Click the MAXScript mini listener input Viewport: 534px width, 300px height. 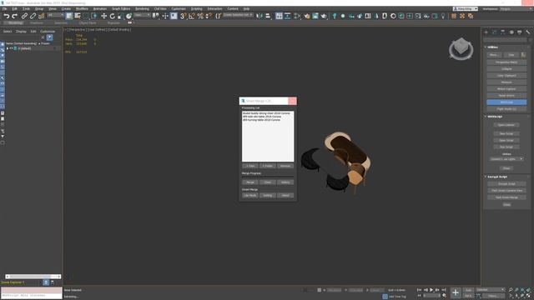click(x=32, y=296)
